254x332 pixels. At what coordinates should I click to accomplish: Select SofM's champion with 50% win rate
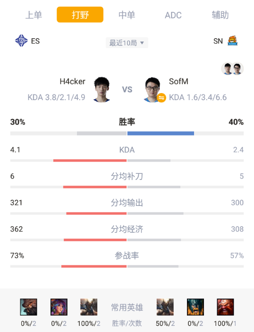coord(165,307)
